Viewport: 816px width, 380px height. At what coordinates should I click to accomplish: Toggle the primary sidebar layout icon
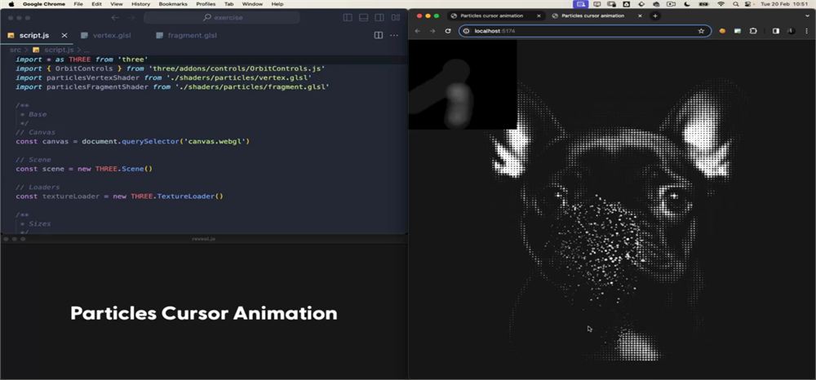point(348,18)
